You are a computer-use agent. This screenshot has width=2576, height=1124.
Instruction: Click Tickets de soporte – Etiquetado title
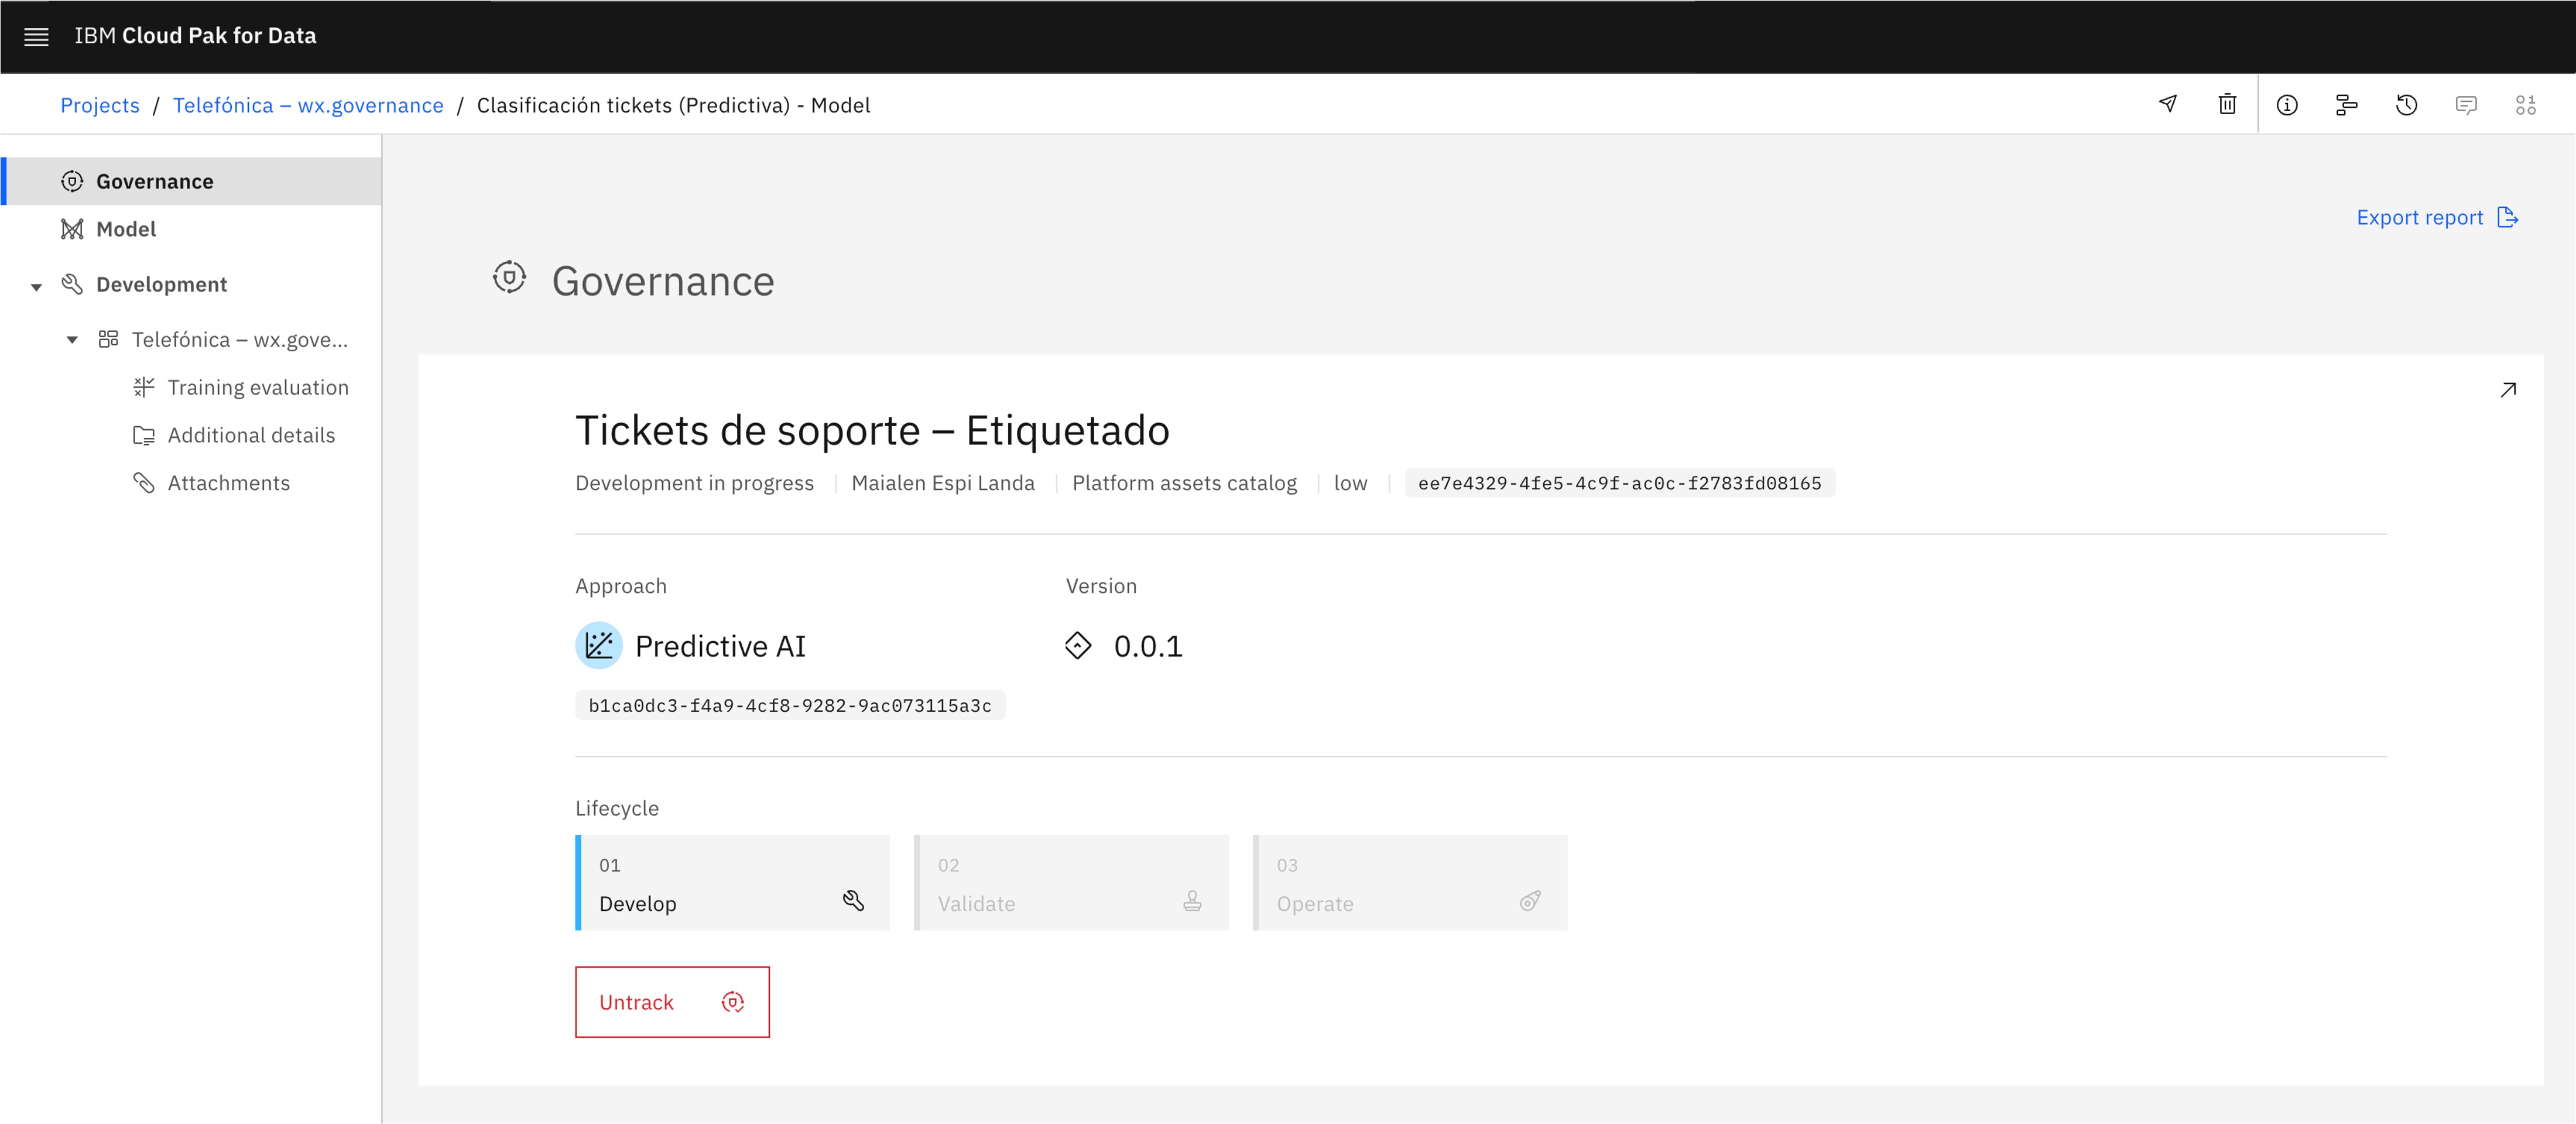click(872, 430)
